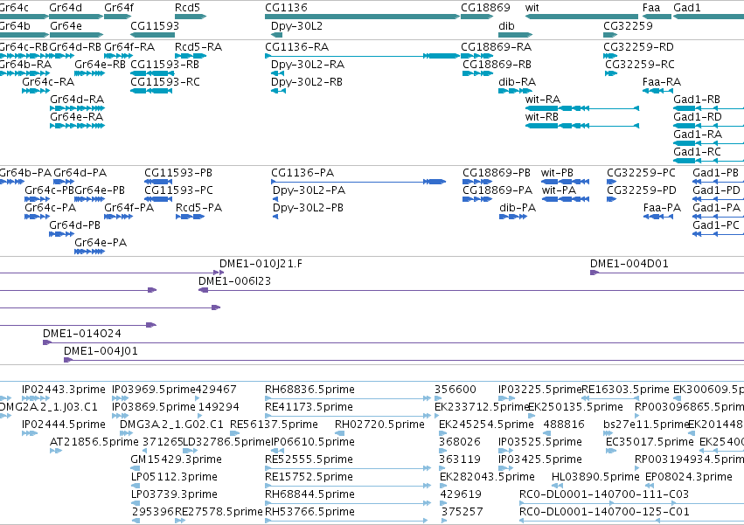Select the CG1136 gene label
Screen dimensions: 744x525
[286, 8]
